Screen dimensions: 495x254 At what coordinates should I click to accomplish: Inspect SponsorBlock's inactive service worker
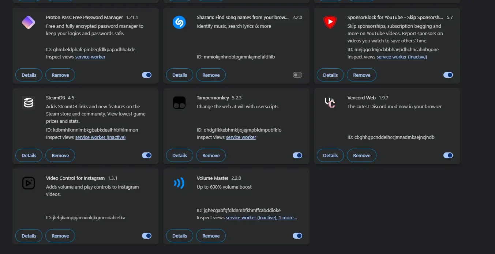(402, 57)
